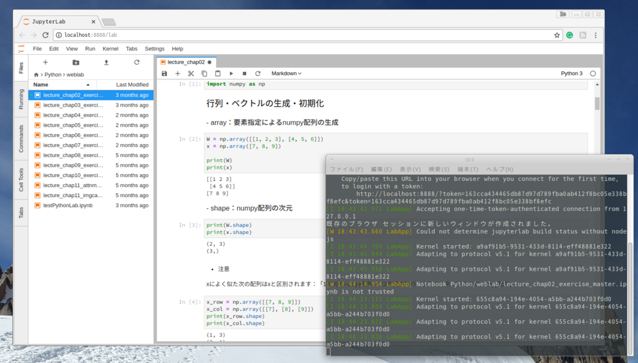Select file lecture_chap08_exerci...
This screenshot has width=638, height=363.
[91, 155]
